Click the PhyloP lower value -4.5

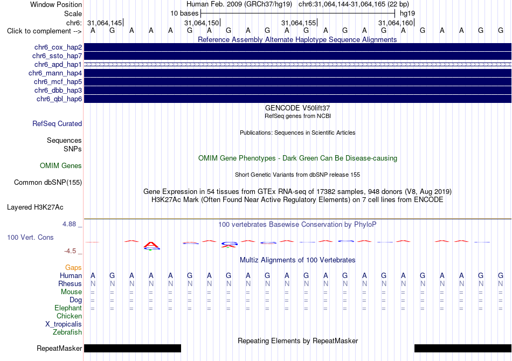click(x=70, y=251)
